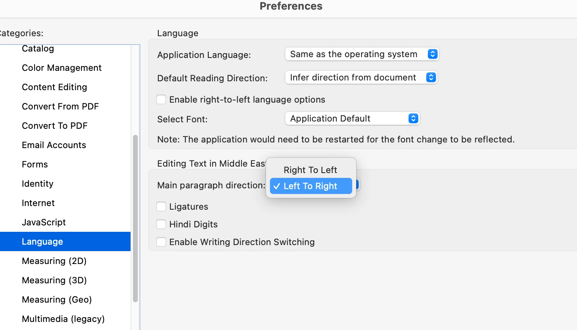This screenshot has height=330, width=577.
Task: Enable Hindi Digits checkbox
Action: (161, 225)
